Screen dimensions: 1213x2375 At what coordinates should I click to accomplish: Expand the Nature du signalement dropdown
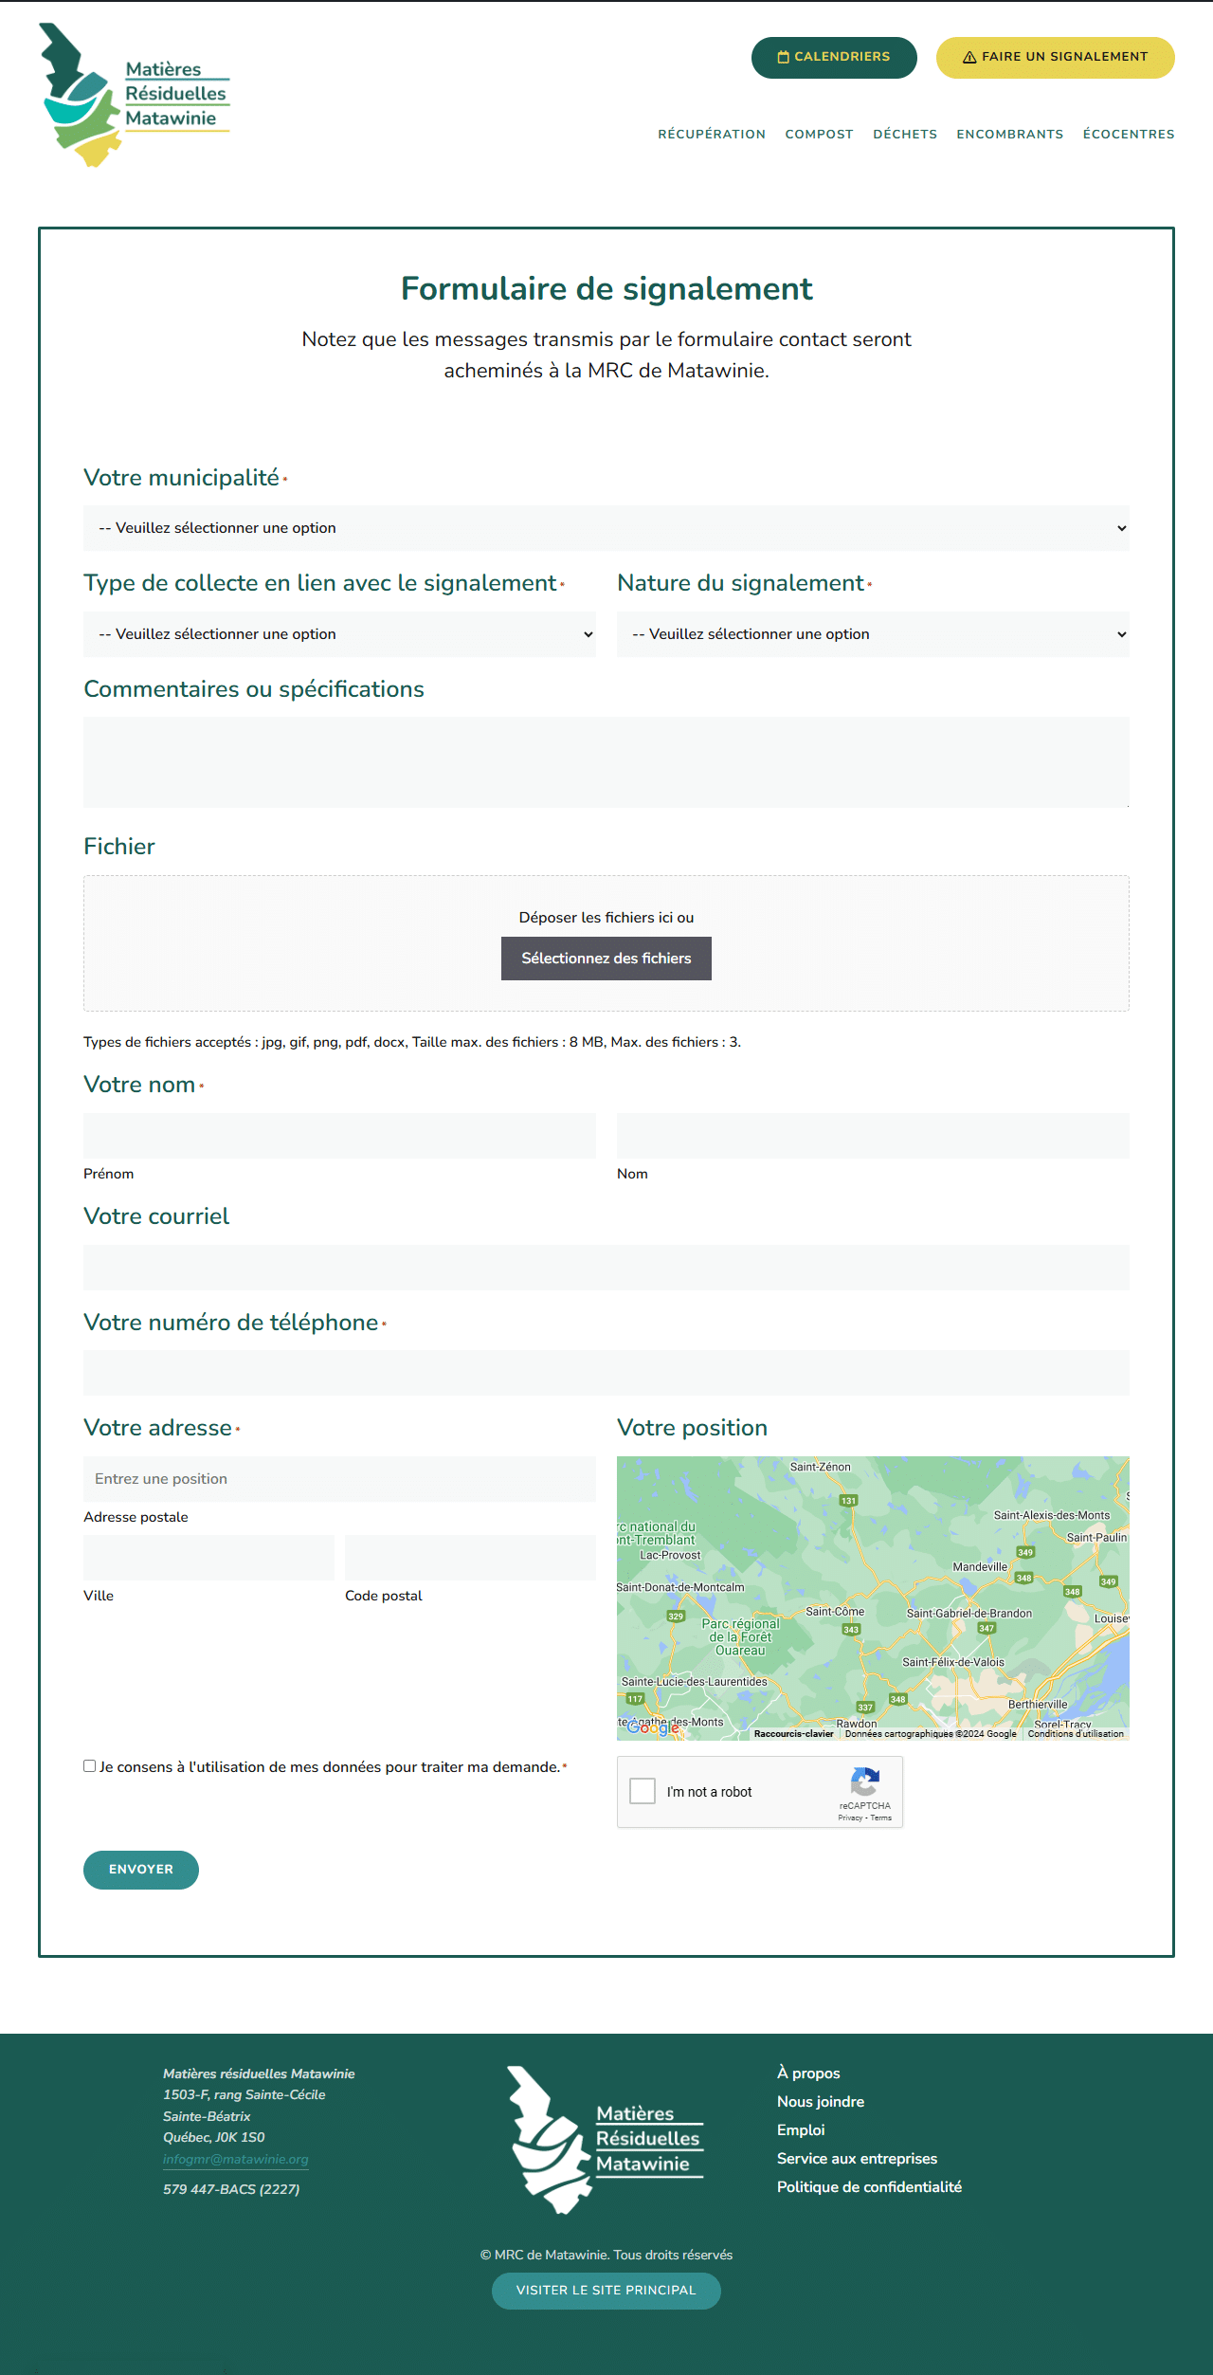873,634
